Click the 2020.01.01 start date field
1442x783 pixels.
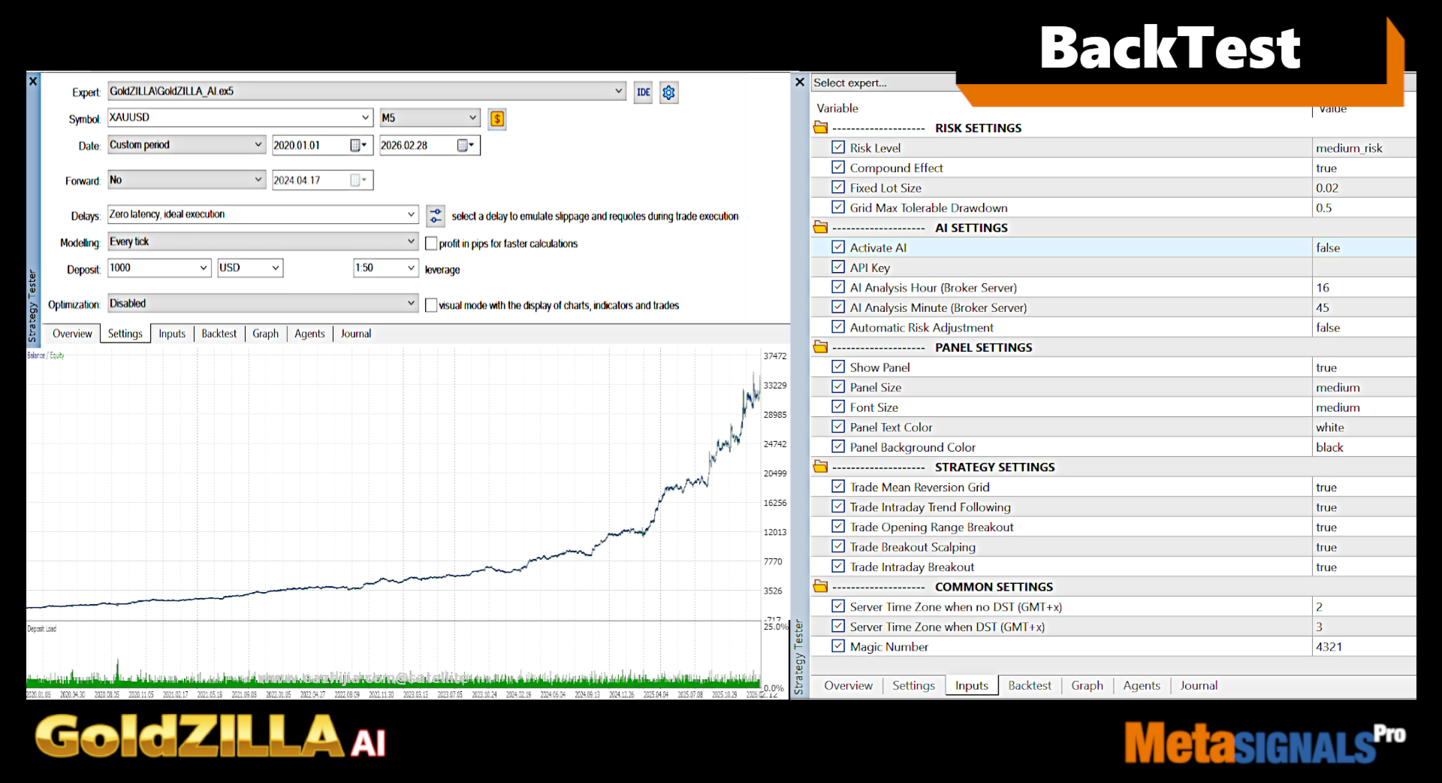(310, 145)
